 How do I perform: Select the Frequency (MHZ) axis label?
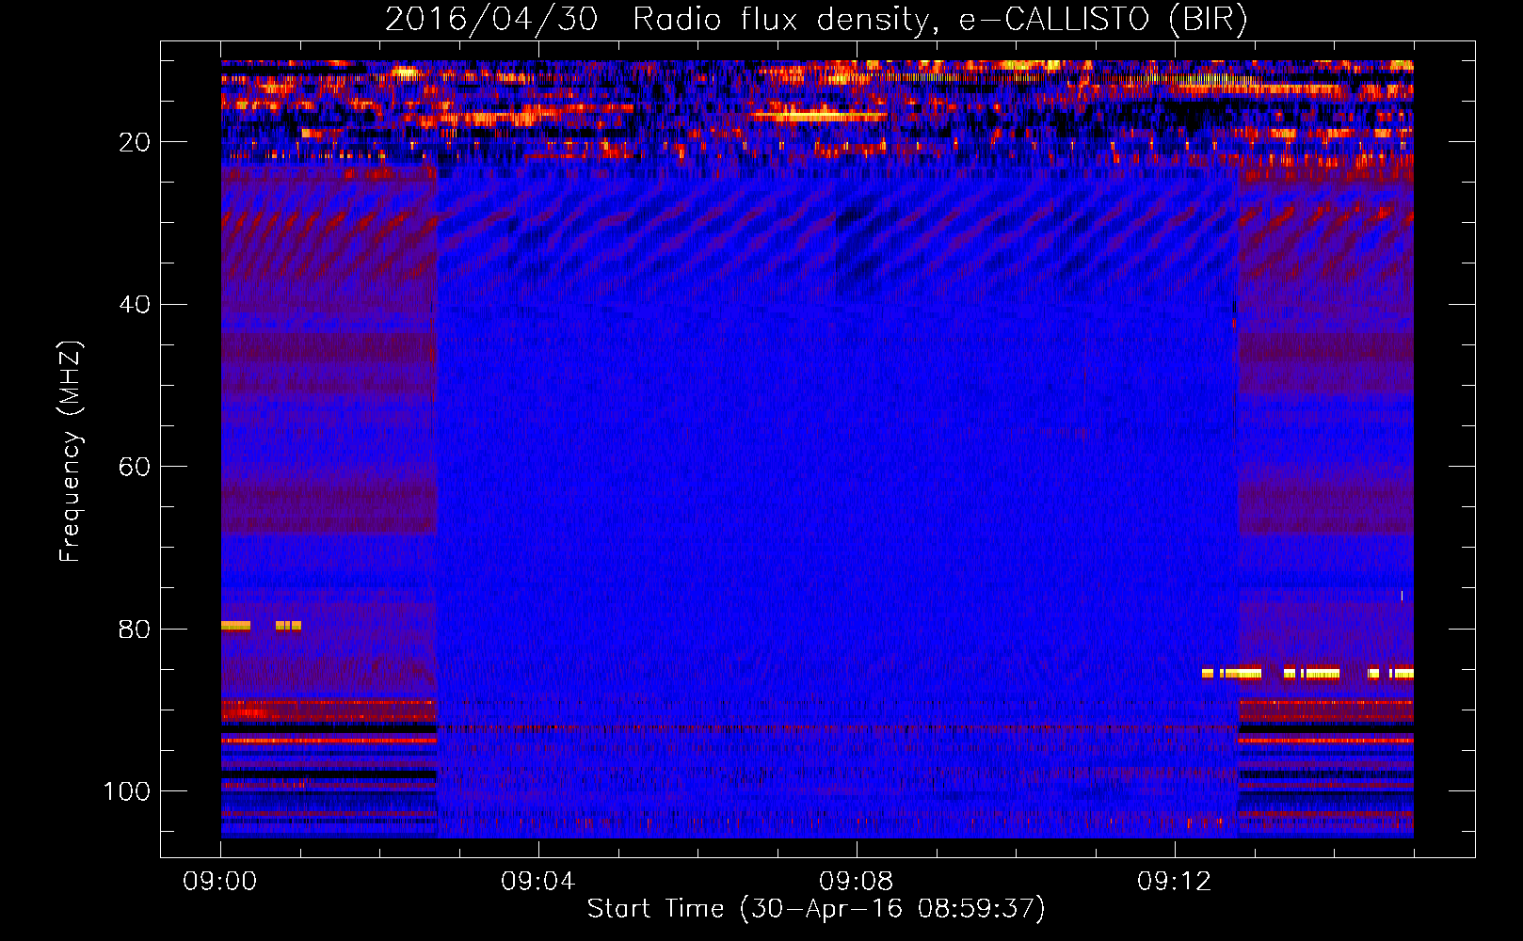click(71, 452)
